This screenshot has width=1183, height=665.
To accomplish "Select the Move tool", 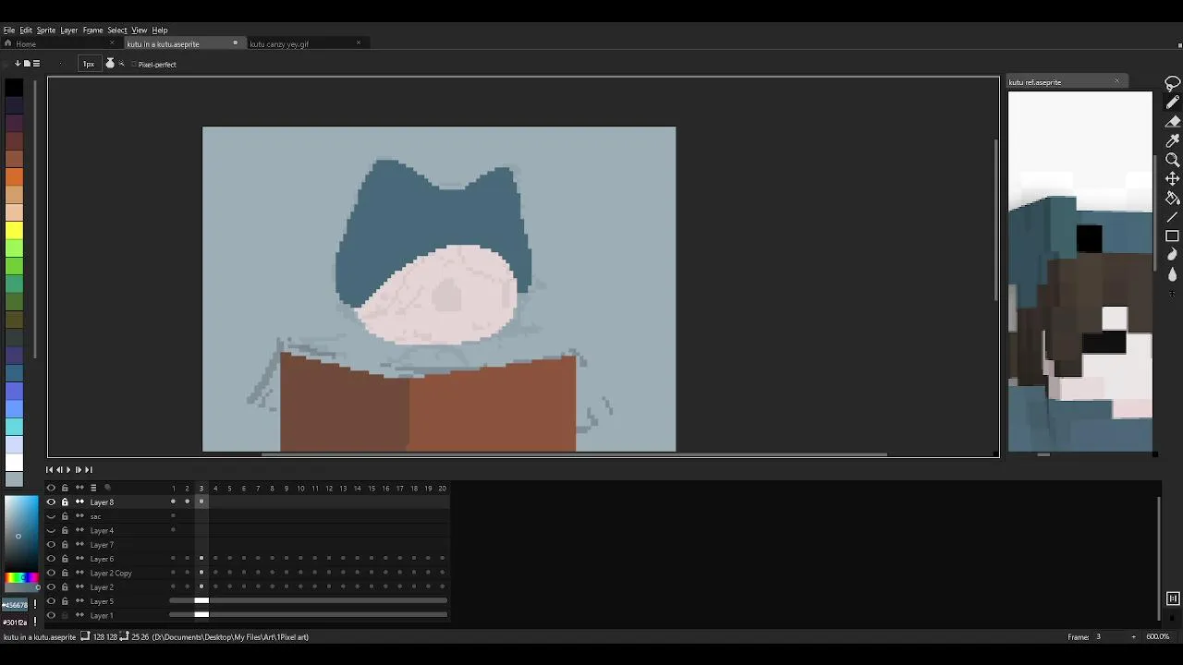I will (1172, 178).
